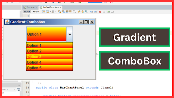Click the word 'extends' on line 18

point(92,88)
